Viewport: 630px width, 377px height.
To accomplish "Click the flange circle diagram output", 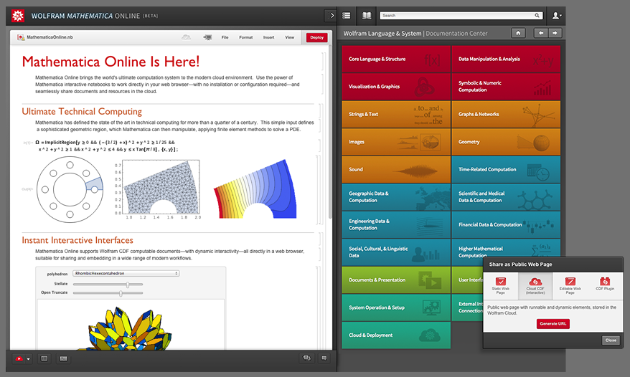I will coord(70,189).
